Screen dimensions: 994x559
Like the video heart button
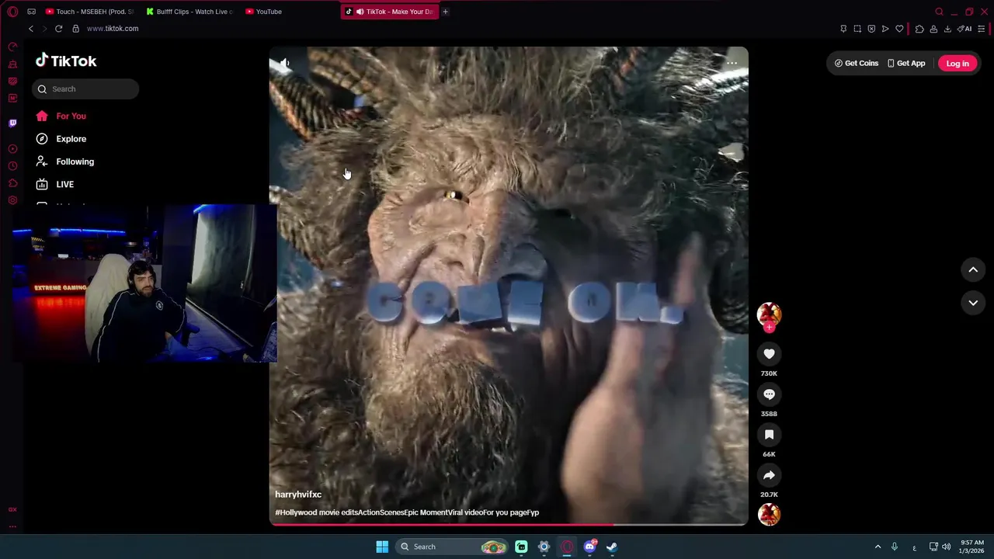click(769, 354)
